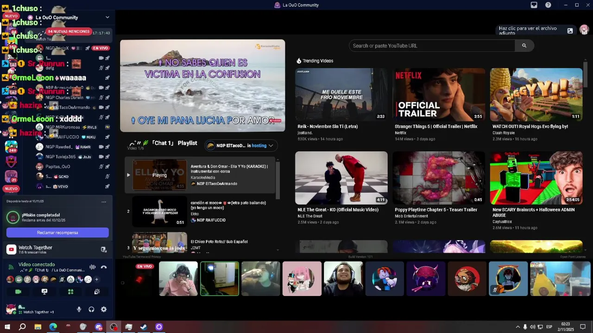Open NLE The Great - KO video thumbnail
The width and height of the screenshot is (593, 333).
click(x=341, y=178)
